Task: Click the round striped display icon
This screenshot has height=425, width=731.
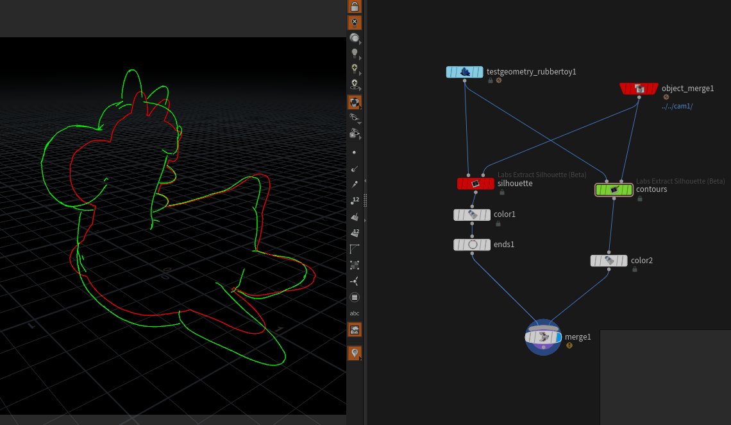Action: tap(355, 297)
